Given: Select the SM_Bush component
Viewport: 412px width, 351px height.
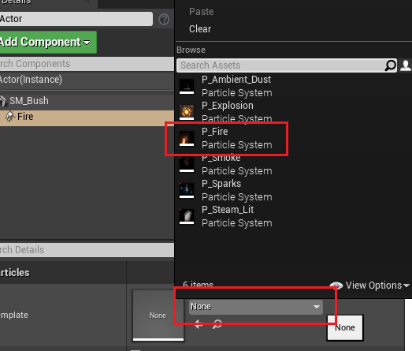Looking at the screenshot, I should (x=87, y=101).
